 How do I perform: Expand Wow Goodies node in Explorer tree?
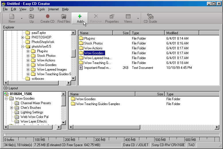coord(28,65)
